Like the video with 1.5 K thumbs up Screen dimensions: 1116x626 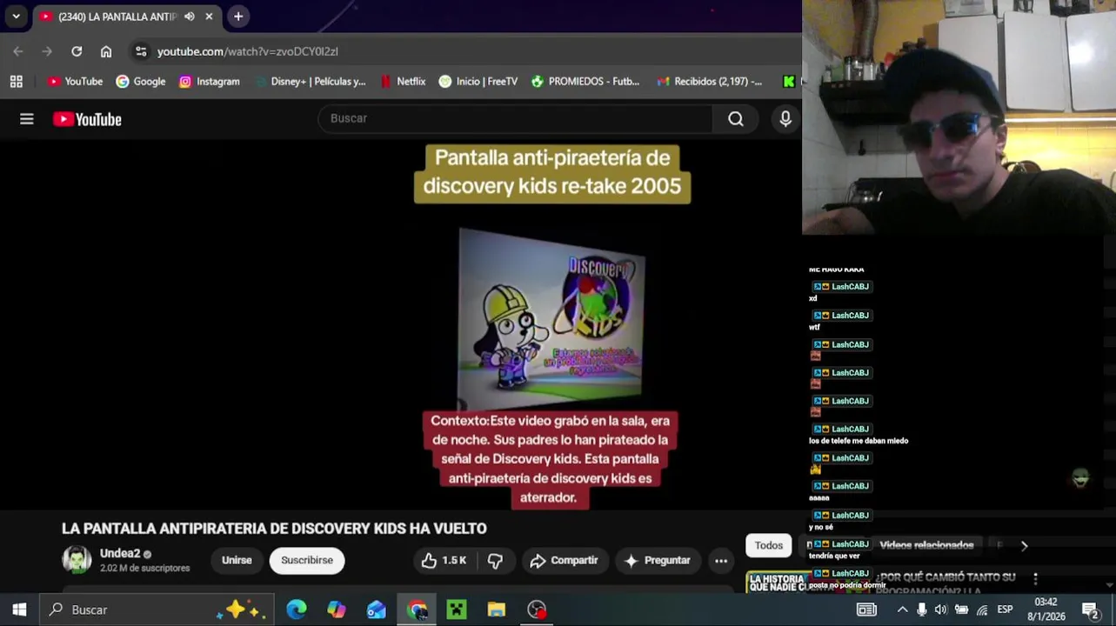coord(444,561)
